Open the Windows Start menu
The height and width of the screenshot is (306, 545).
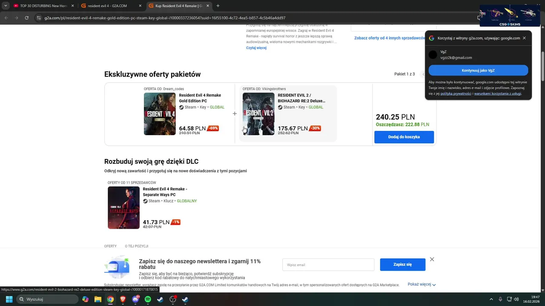pyautogui.click(x=9, y=299)
